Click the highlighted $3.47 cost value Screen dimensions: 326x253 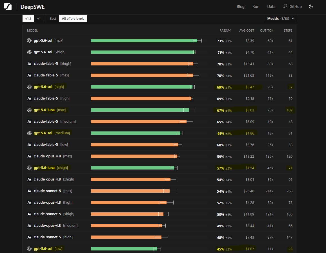pyautogui.click(x=250, y=87)
